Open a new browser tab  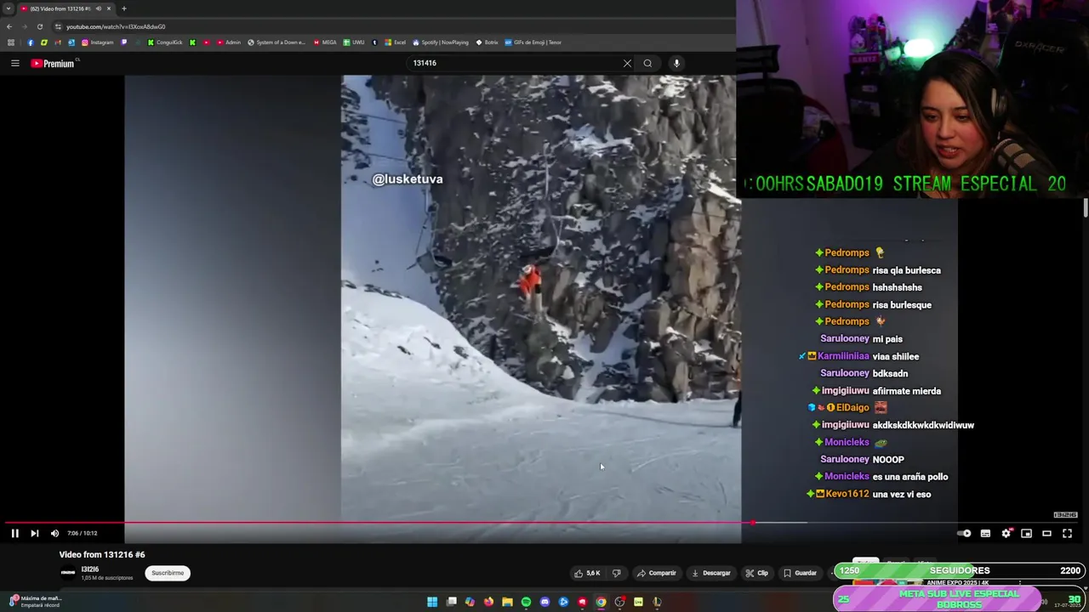pos(124,8)
